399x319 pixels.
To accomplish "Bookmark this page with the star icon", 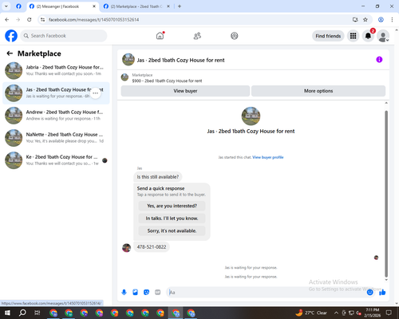I will click(365, 19).
